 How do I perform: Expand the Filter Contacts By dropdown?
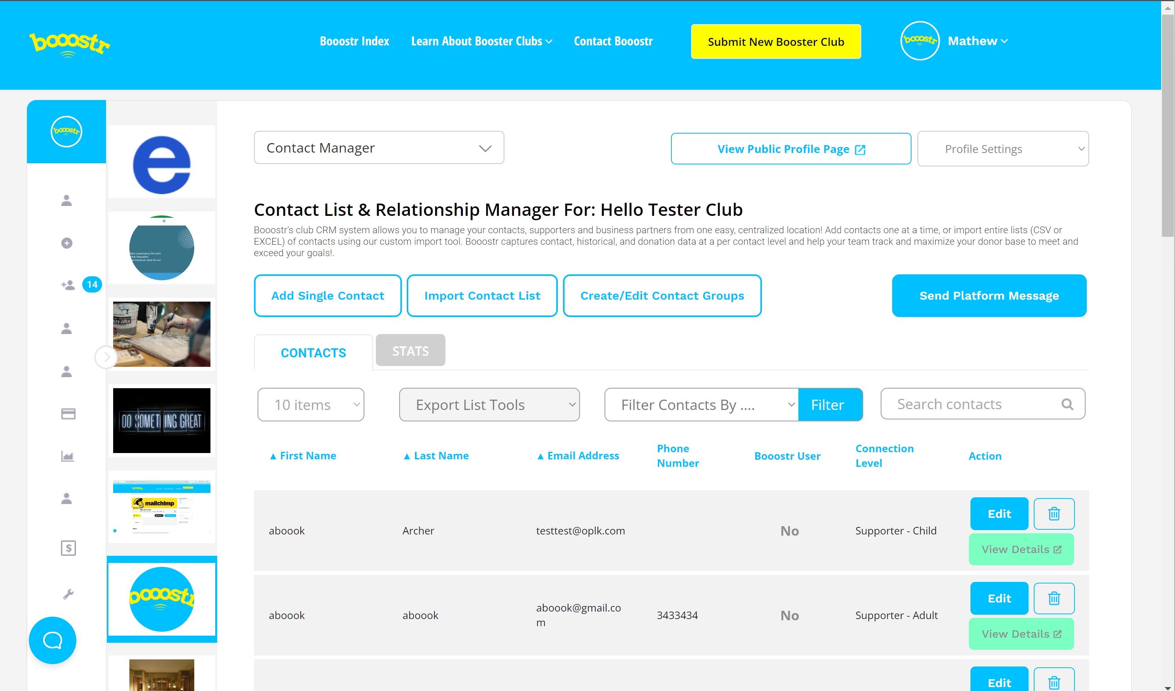coord(701,404)
